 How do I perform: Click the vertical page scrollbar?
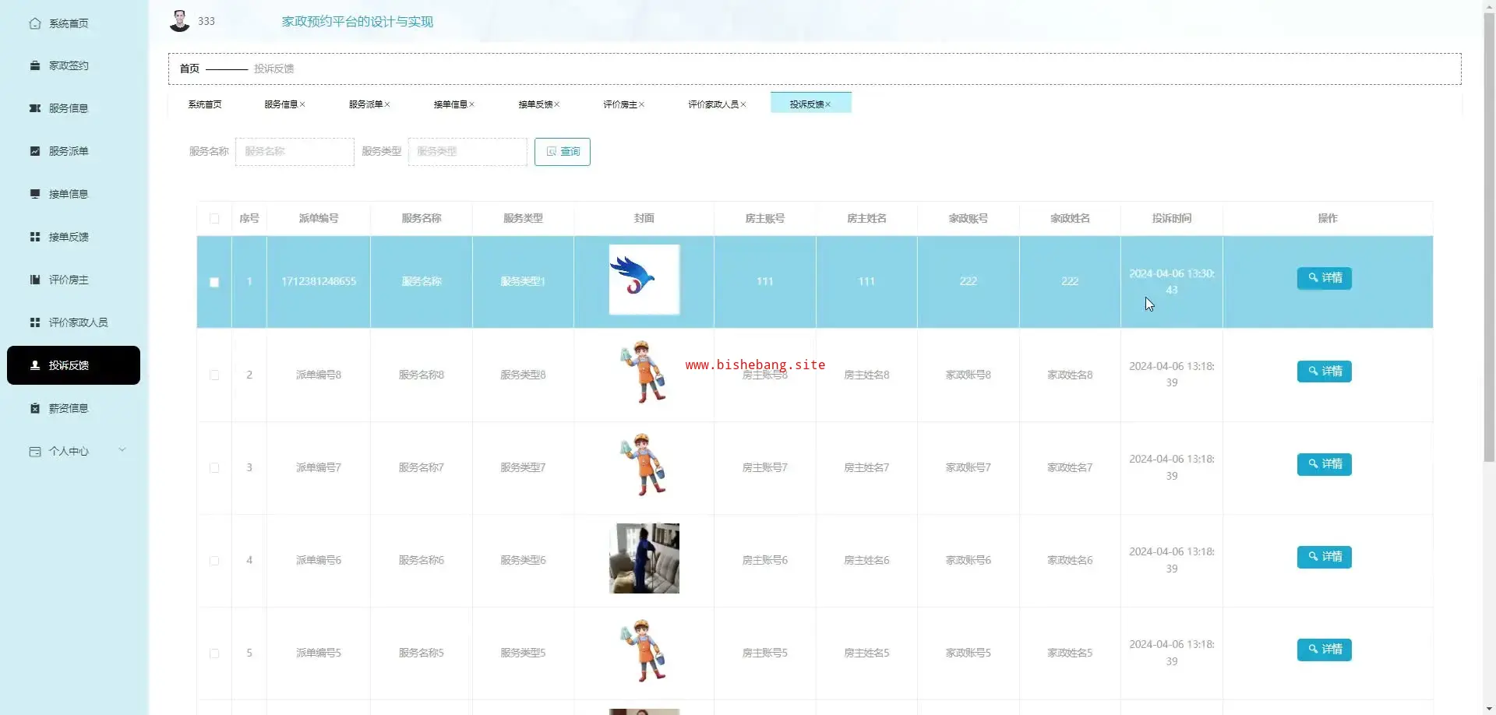[1489, 234]
